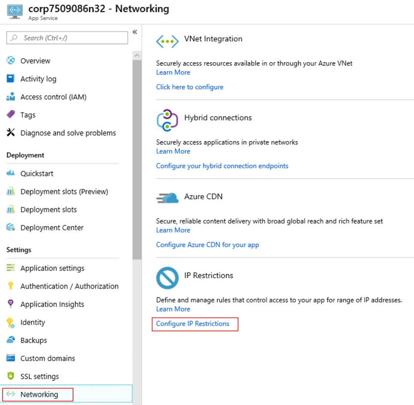Click Diagnose and solve problems wrench icon

pos(11,133)
